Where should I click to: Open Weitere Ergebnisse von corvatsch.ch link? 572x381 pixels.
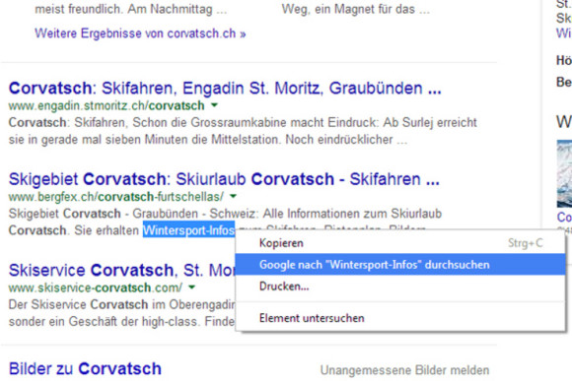[x=140, y=33]
